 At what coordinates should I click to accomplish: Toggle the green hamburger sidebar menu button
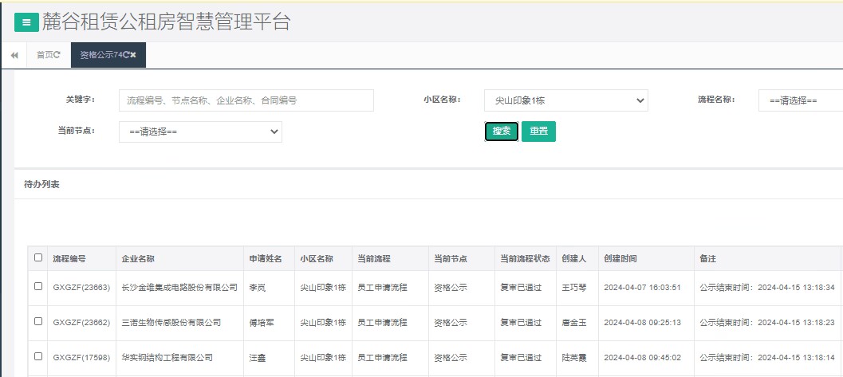[26, 22]
